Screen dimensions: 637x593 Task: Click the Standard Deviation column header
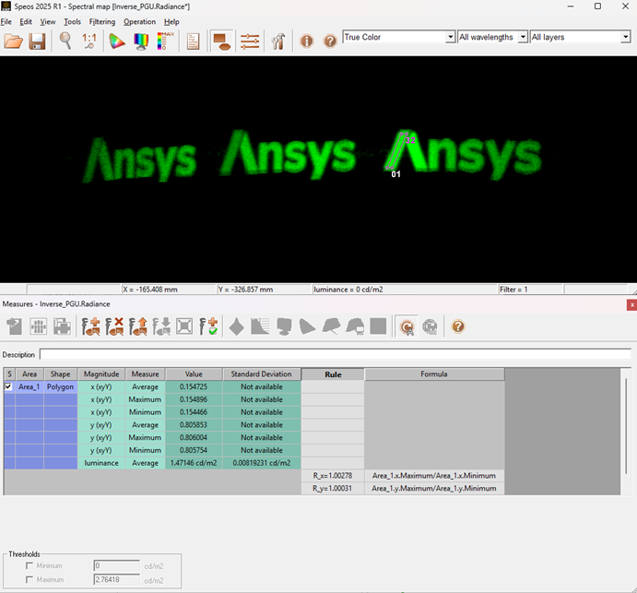click(x=262, y=374)
